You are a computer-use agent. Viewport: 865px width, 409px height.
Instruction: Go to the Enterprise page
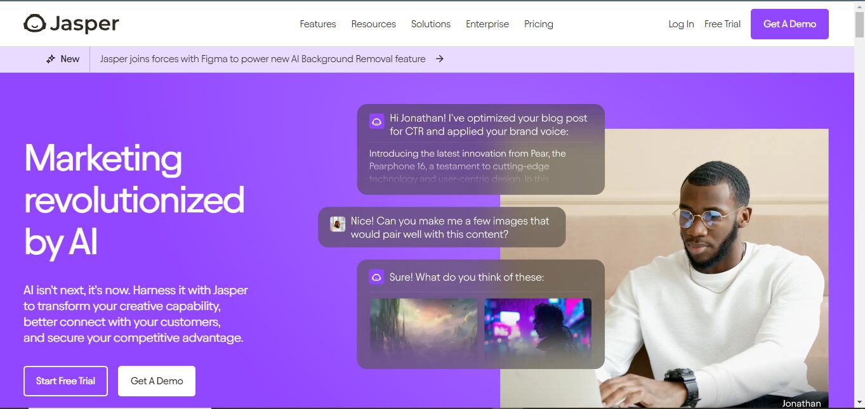[x=487, y=24]
